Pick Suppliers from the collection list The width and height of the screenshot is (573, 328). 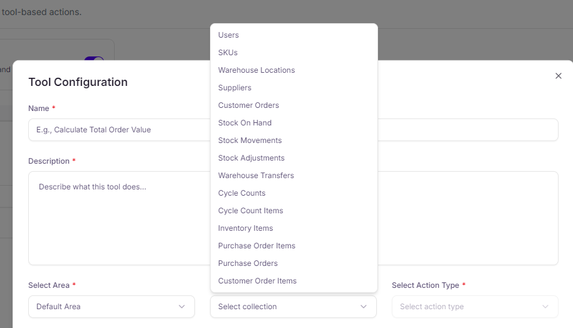coord(235,88)
